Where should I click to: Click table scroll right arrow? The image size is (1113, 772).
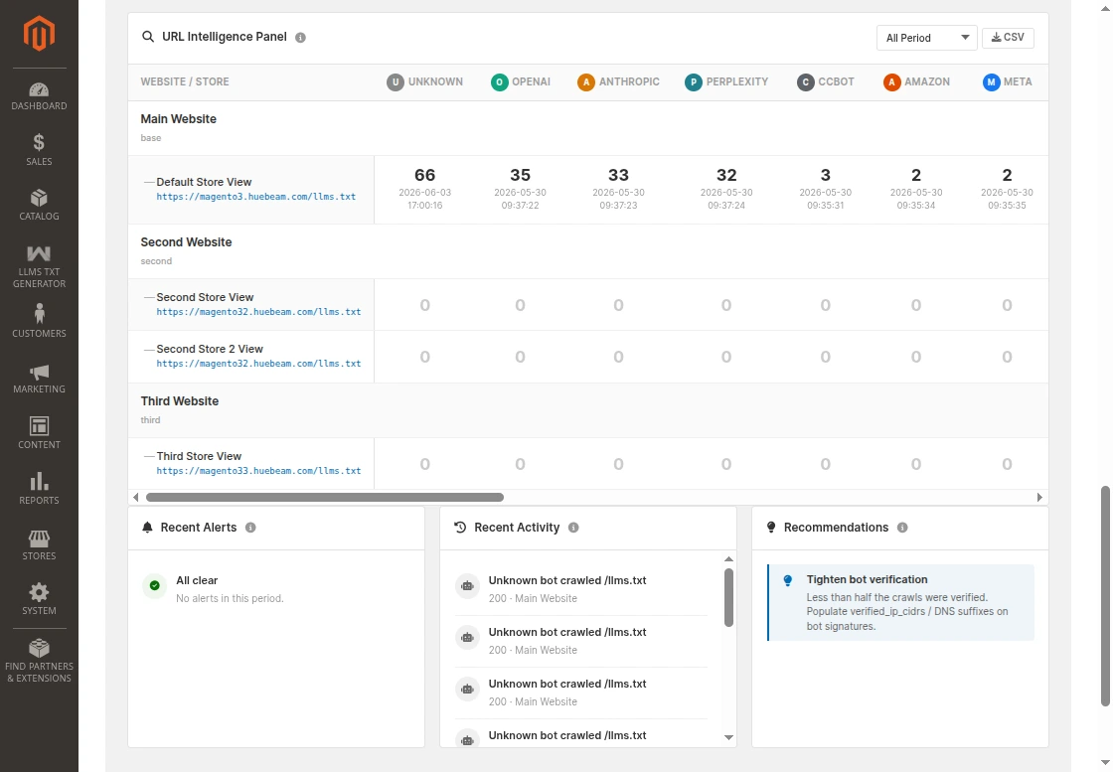click(1039, 498)
